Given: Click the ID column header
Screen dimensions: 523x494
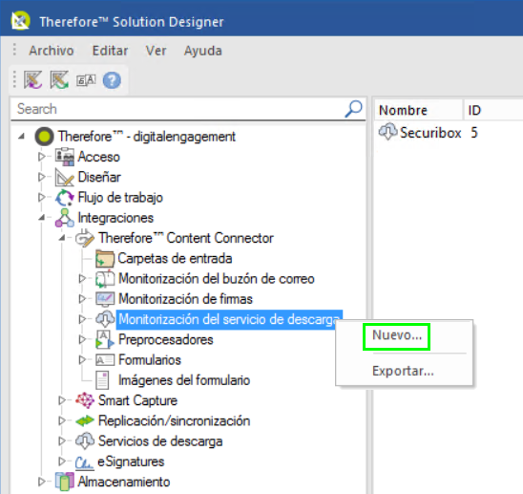Looking at the screenshot, I should coord(493,110).
